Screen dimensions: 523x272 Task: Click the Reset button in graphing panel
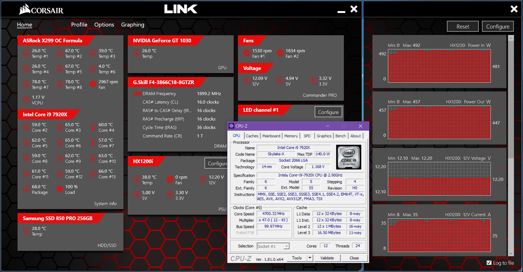pos(463,26)
